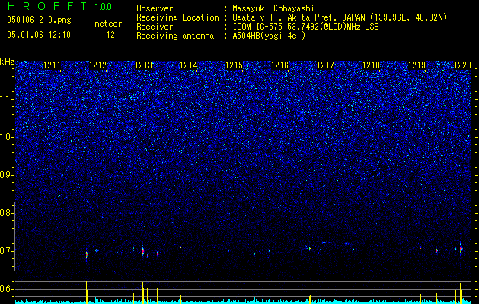Click observer name Masayuki Kobayashi
The image size is (479, 304).
(x=273, y=8)
